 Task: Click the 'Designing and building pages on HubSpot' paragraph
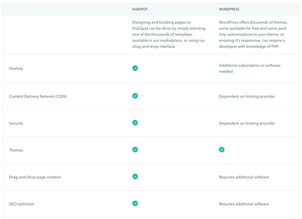coord(169,34)
